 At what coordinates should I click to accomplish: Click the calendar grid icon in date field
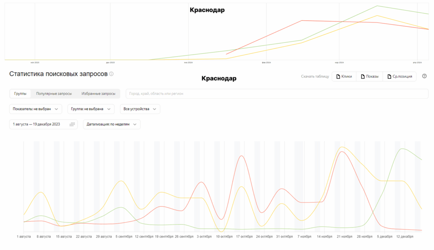(72, 124)
